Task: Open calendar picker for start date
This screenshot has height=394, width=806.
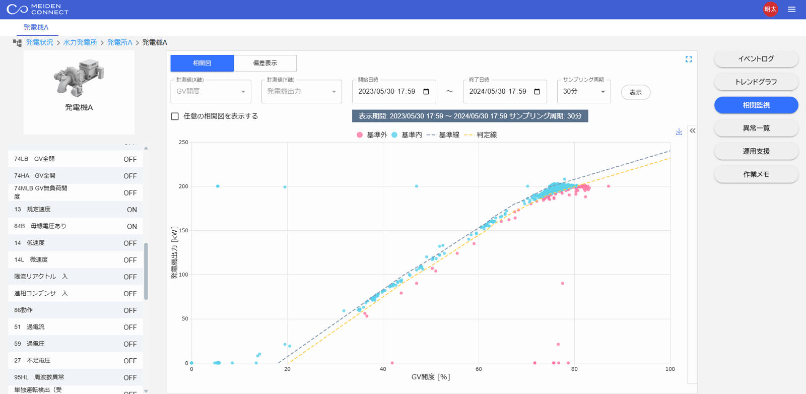Action: click(426, 92)
